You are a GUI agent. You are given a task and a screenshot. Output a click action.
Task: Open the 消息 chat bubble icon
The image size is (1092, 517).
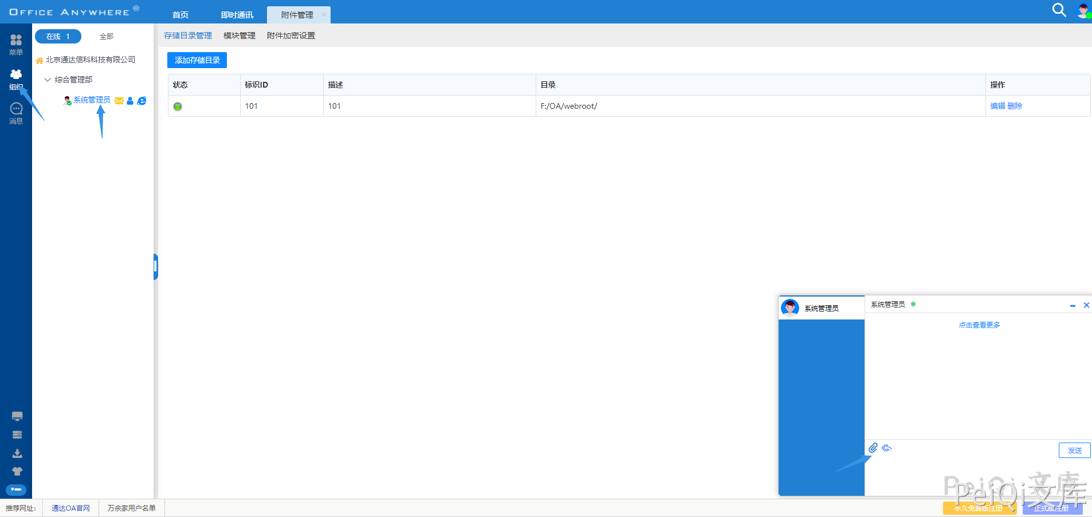[x=16, y=108]
